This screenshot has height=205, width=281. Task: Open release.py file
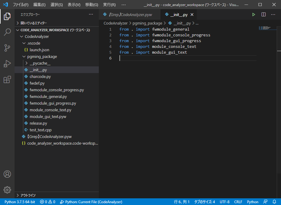click(x=57, y=123)
